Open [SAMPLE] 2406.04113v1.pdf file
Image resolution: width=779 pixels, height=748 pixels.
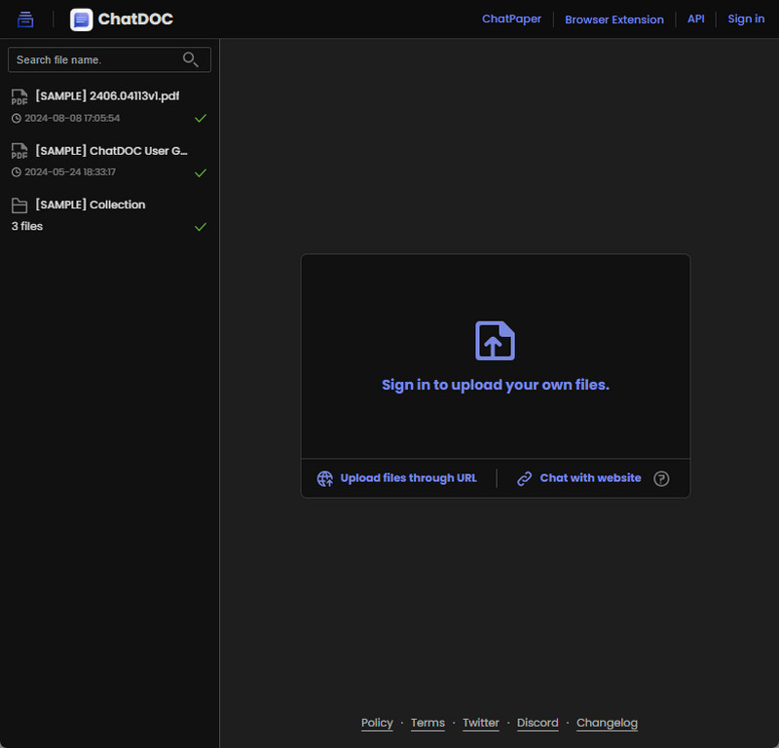pos(107,95)
